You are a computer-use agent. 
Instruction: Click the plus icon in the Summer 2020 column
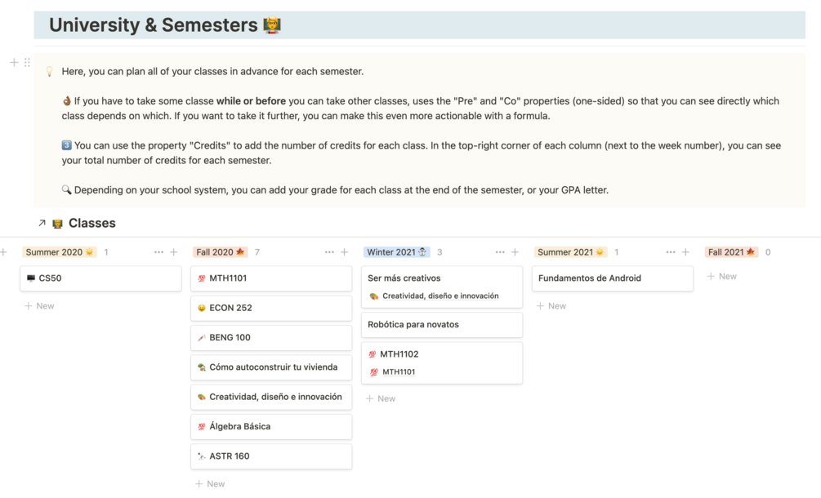(x=173, y=252)
